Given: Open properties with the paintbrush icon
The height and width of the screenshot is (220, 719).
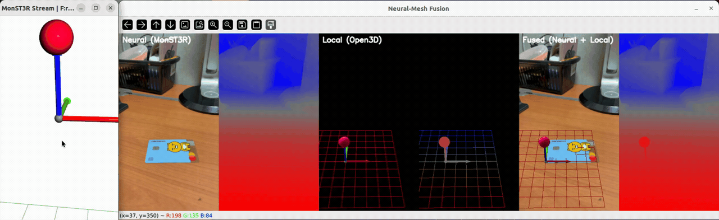Looking at the screenshot, I should pyautogui.click(x=271, y=25).
